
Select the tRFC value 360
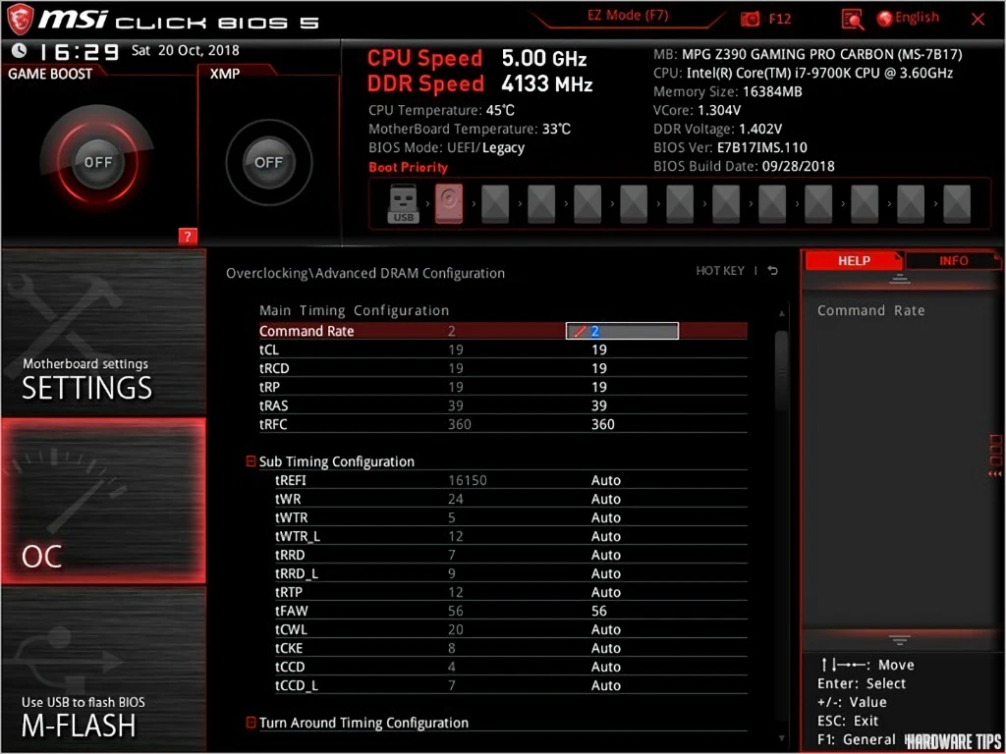point(603,424)
